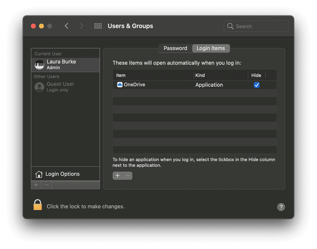Click the plus button below the user list

(x=36, y=185)
